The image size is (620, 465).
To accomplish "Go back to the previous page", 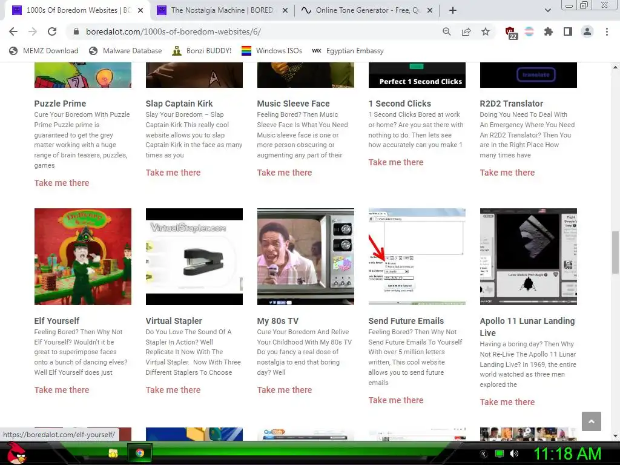I will pyautogui.click(x=13, y=31).
